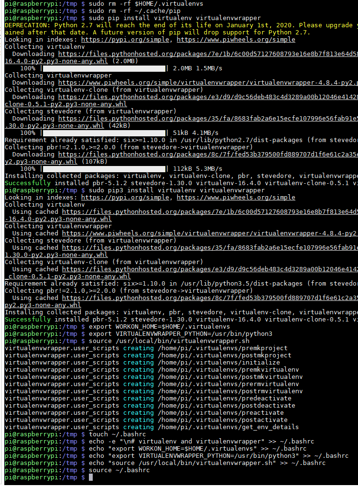358x487 pixels.
Task: Click the export VIRTUALENVWRAPPER_PYTHON command without echo
Action: coord(180,334)
